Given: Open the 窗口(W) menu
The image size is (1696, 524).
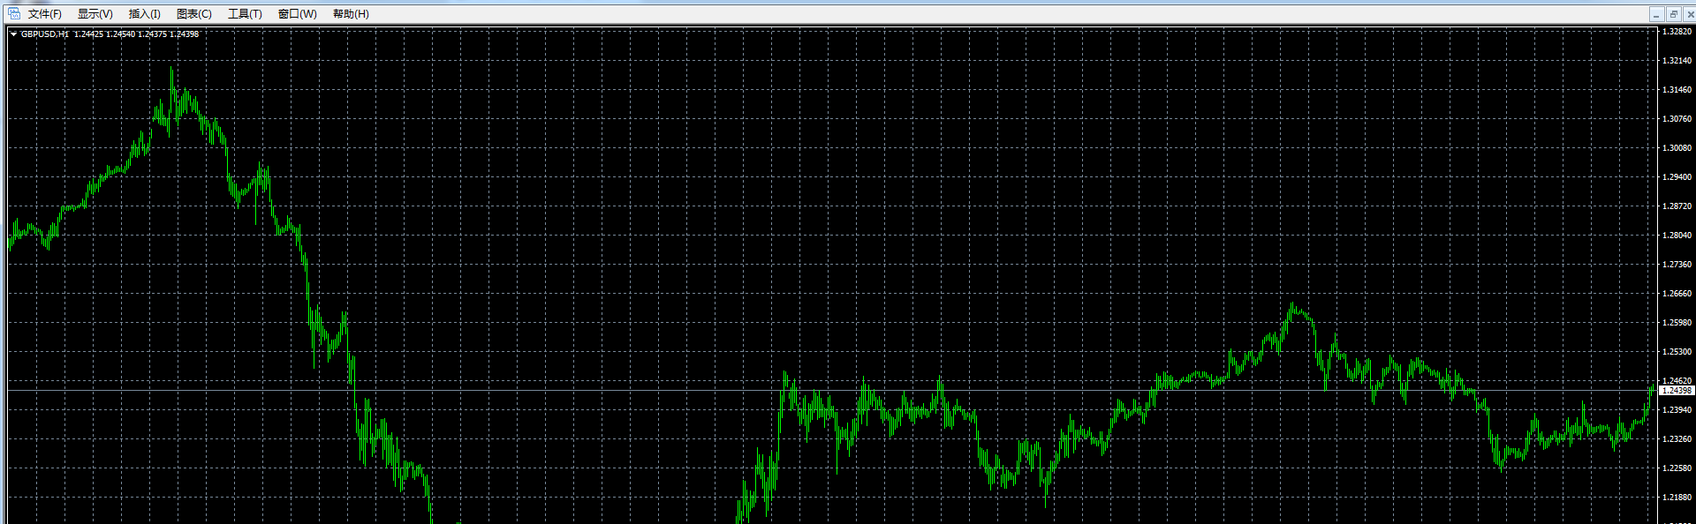Looking at the screenshot, I should click(297, 14).
